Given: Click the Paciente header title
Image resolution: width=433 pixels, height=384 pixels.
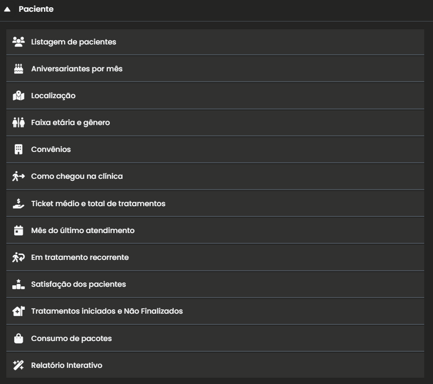Looking at the screenshot, I should point(36,9).
